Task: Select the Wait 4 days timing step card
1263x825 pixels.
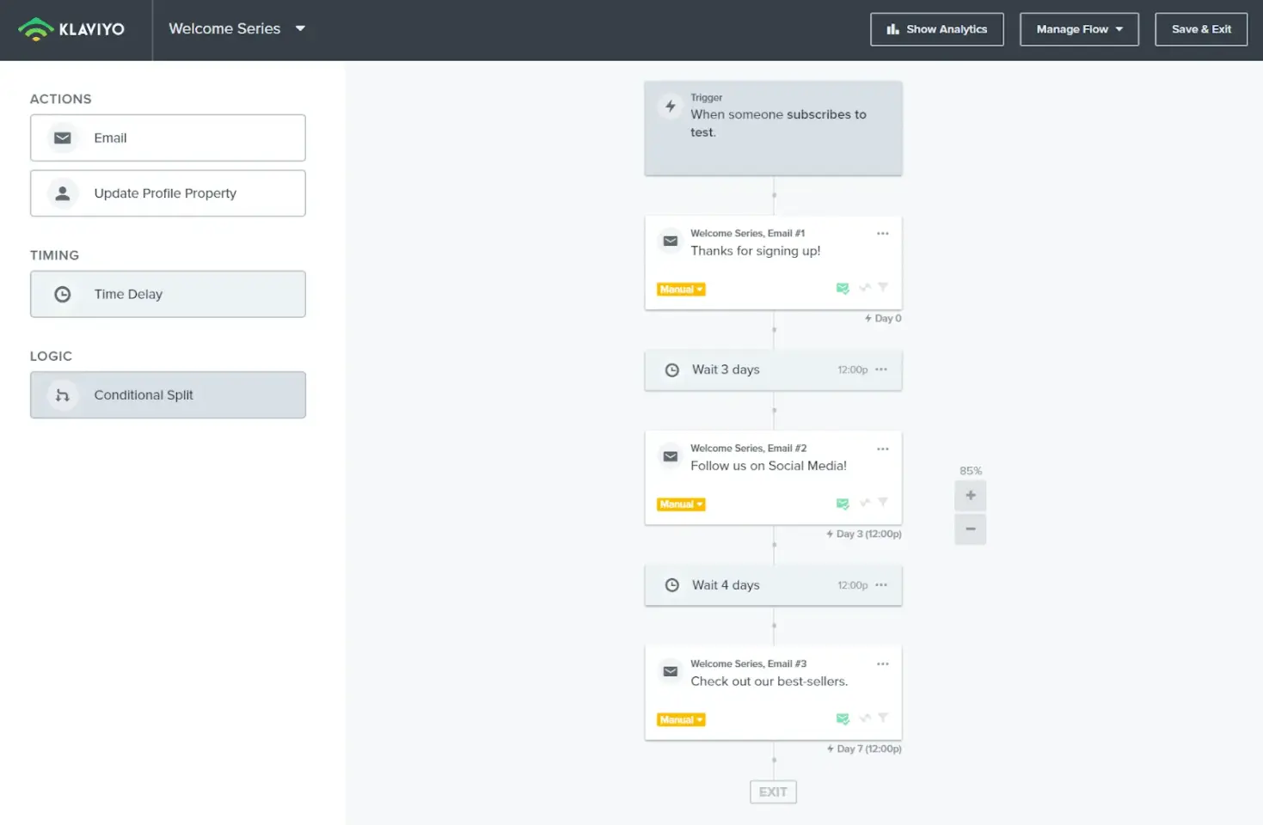Action: [x=772, y=585]
